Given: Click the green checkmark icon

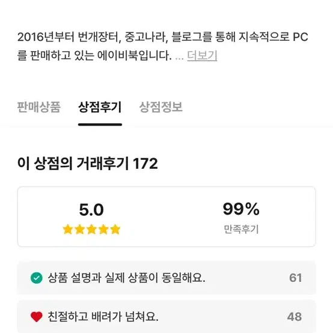Looking at the screenshot, I should tap(37, 278).
